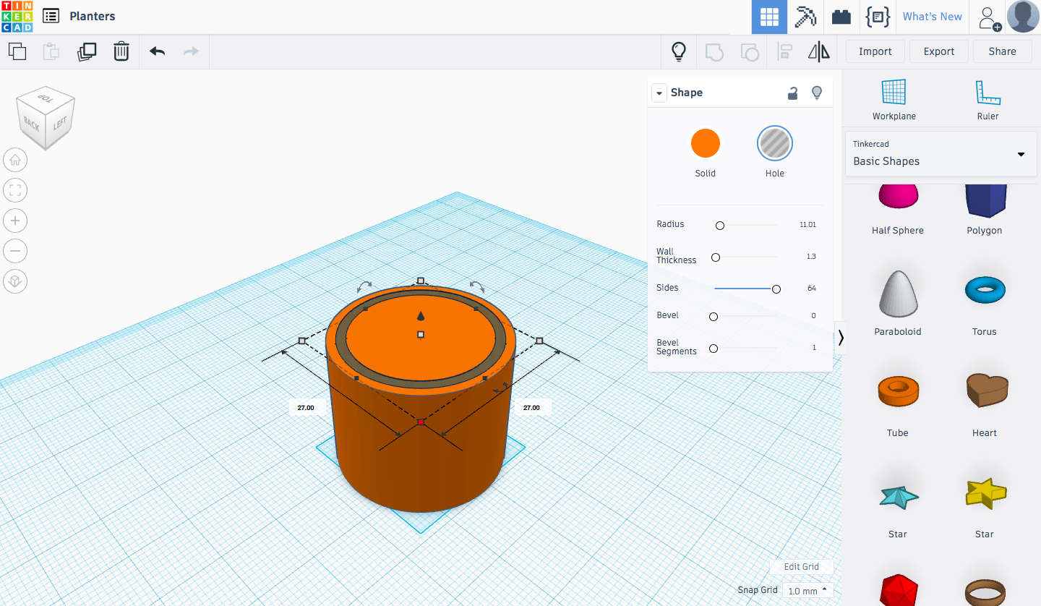
Task: Delete the selected shape with trash icon
Action: (x=121, y=51)
